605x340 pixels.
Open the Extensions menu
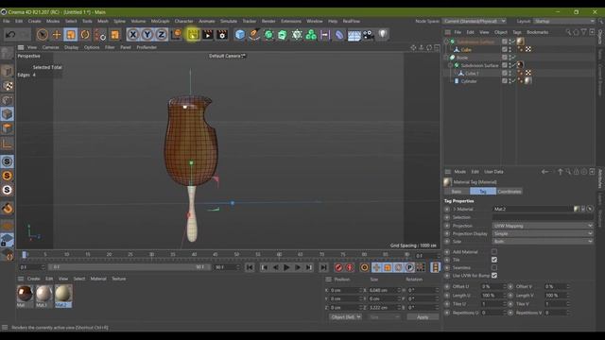tap(291, 21)
